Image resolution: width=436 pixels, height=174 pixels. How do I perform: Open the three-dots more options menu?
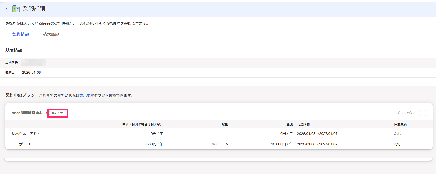(x=423, y=113)
